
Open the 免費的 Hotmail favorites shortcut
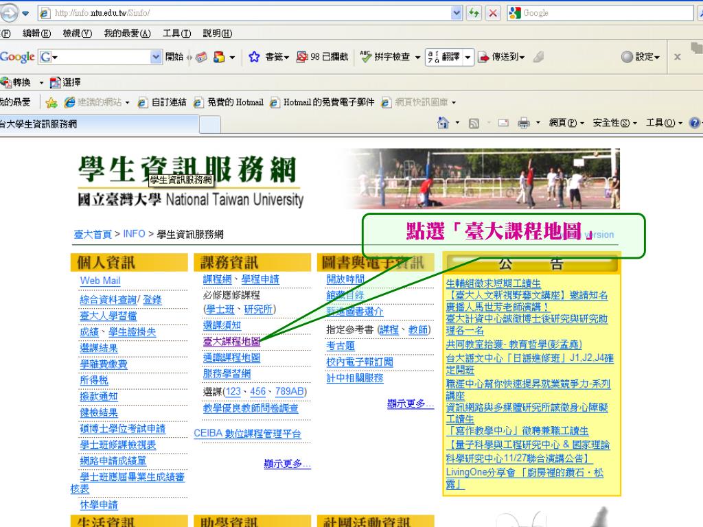pos(229,103)
